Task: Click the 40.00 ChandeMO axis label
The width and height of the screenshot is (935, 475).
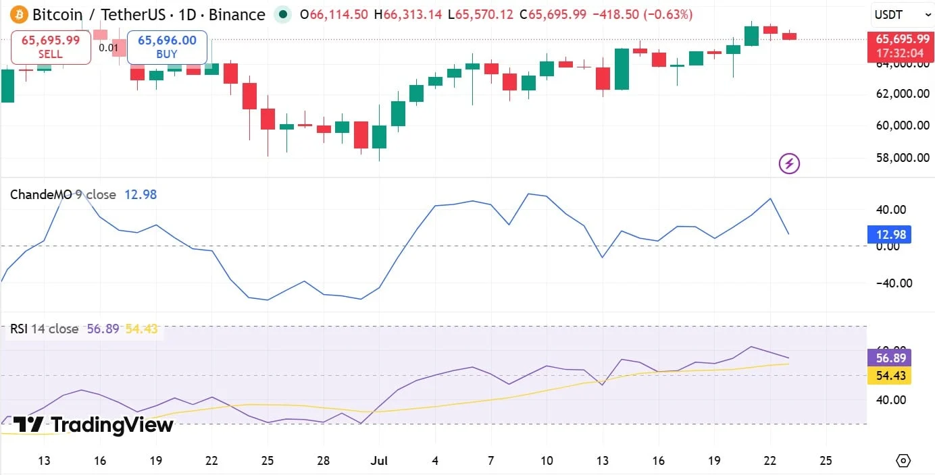Action: 892,209
